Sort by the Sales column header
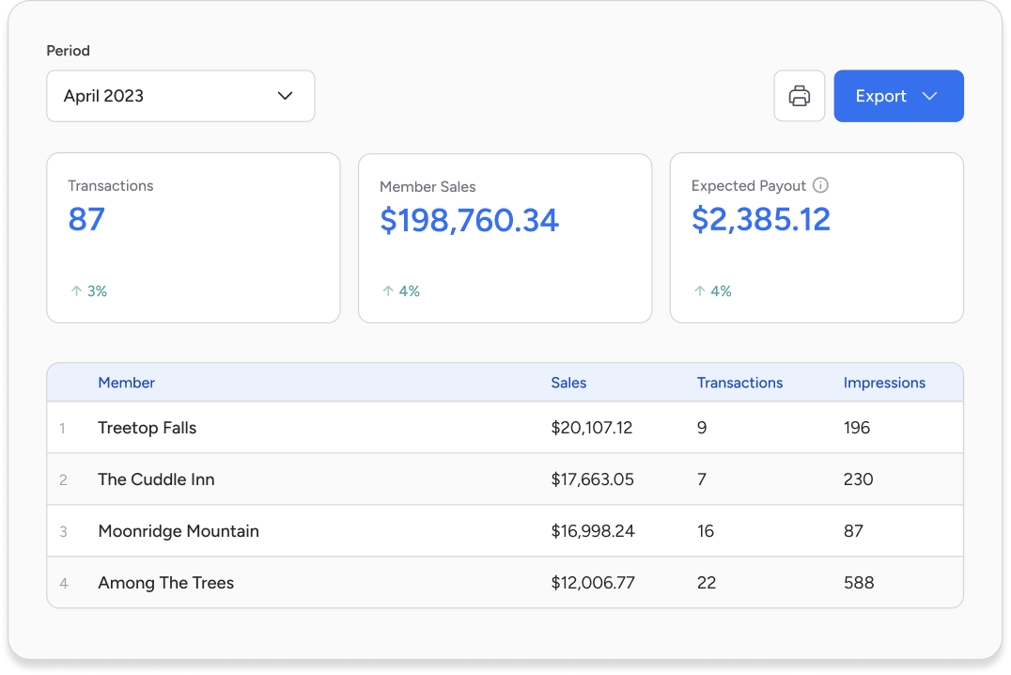This screenshot has height=675, width=1011. tap(568, 383)
